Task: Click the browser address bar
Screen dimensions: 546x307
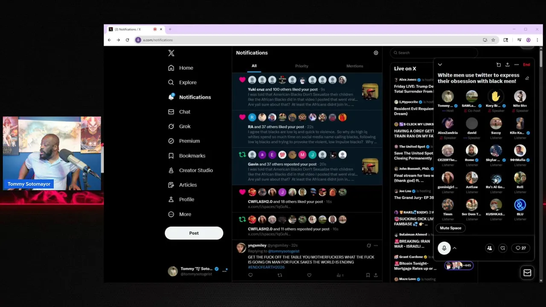Action: coord(307,40)
